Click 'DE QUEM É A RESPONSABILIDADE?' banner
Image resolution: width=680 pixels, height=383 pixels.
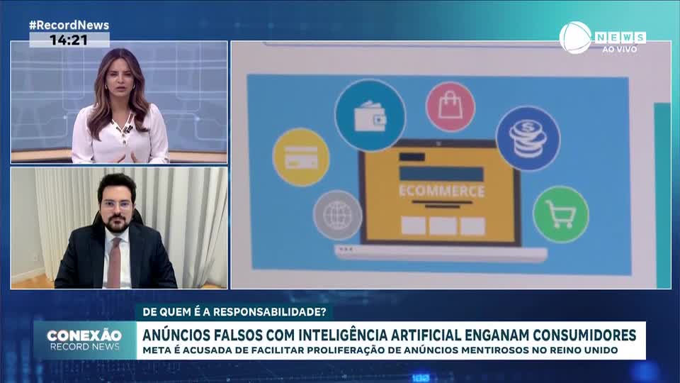coord(234,312)
